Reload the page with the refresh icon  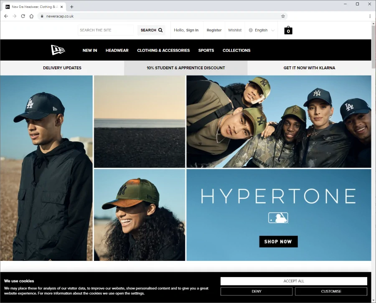tap(23, 16)
